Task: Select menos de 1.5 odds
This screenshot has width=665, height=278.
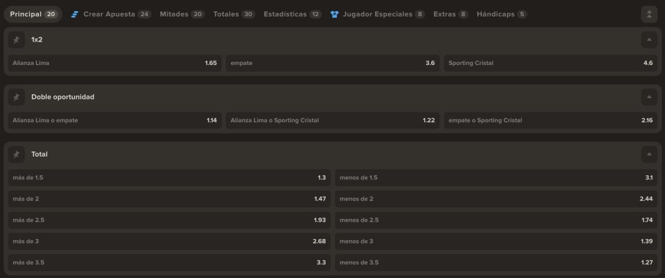Action: coord(496,178)
